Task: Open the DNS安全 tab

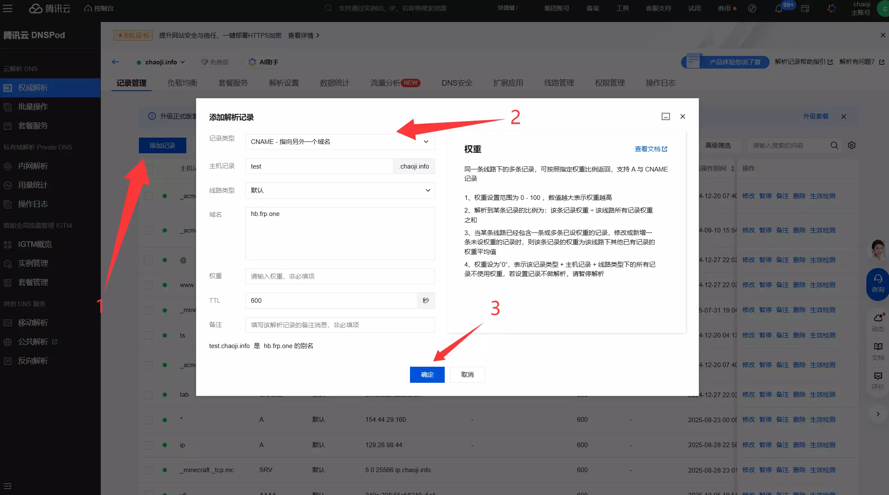Action: 457,83
